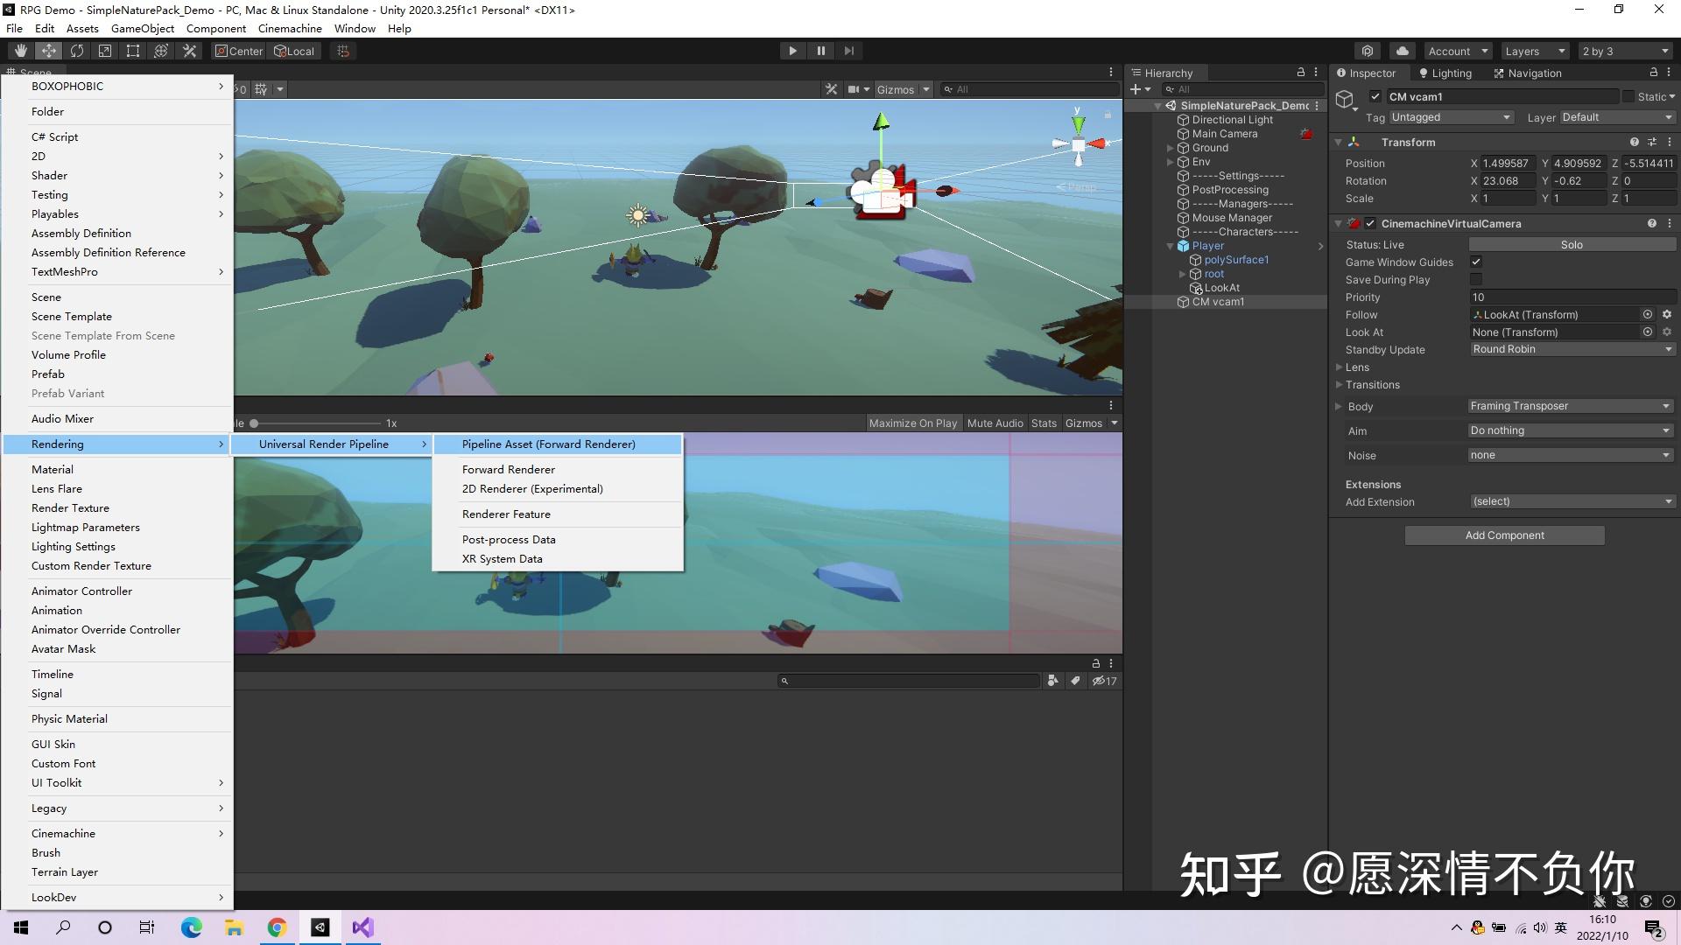Click Follow field gear settings icon
Viewport: 1681px width, 945px height.
point(1667,314)
